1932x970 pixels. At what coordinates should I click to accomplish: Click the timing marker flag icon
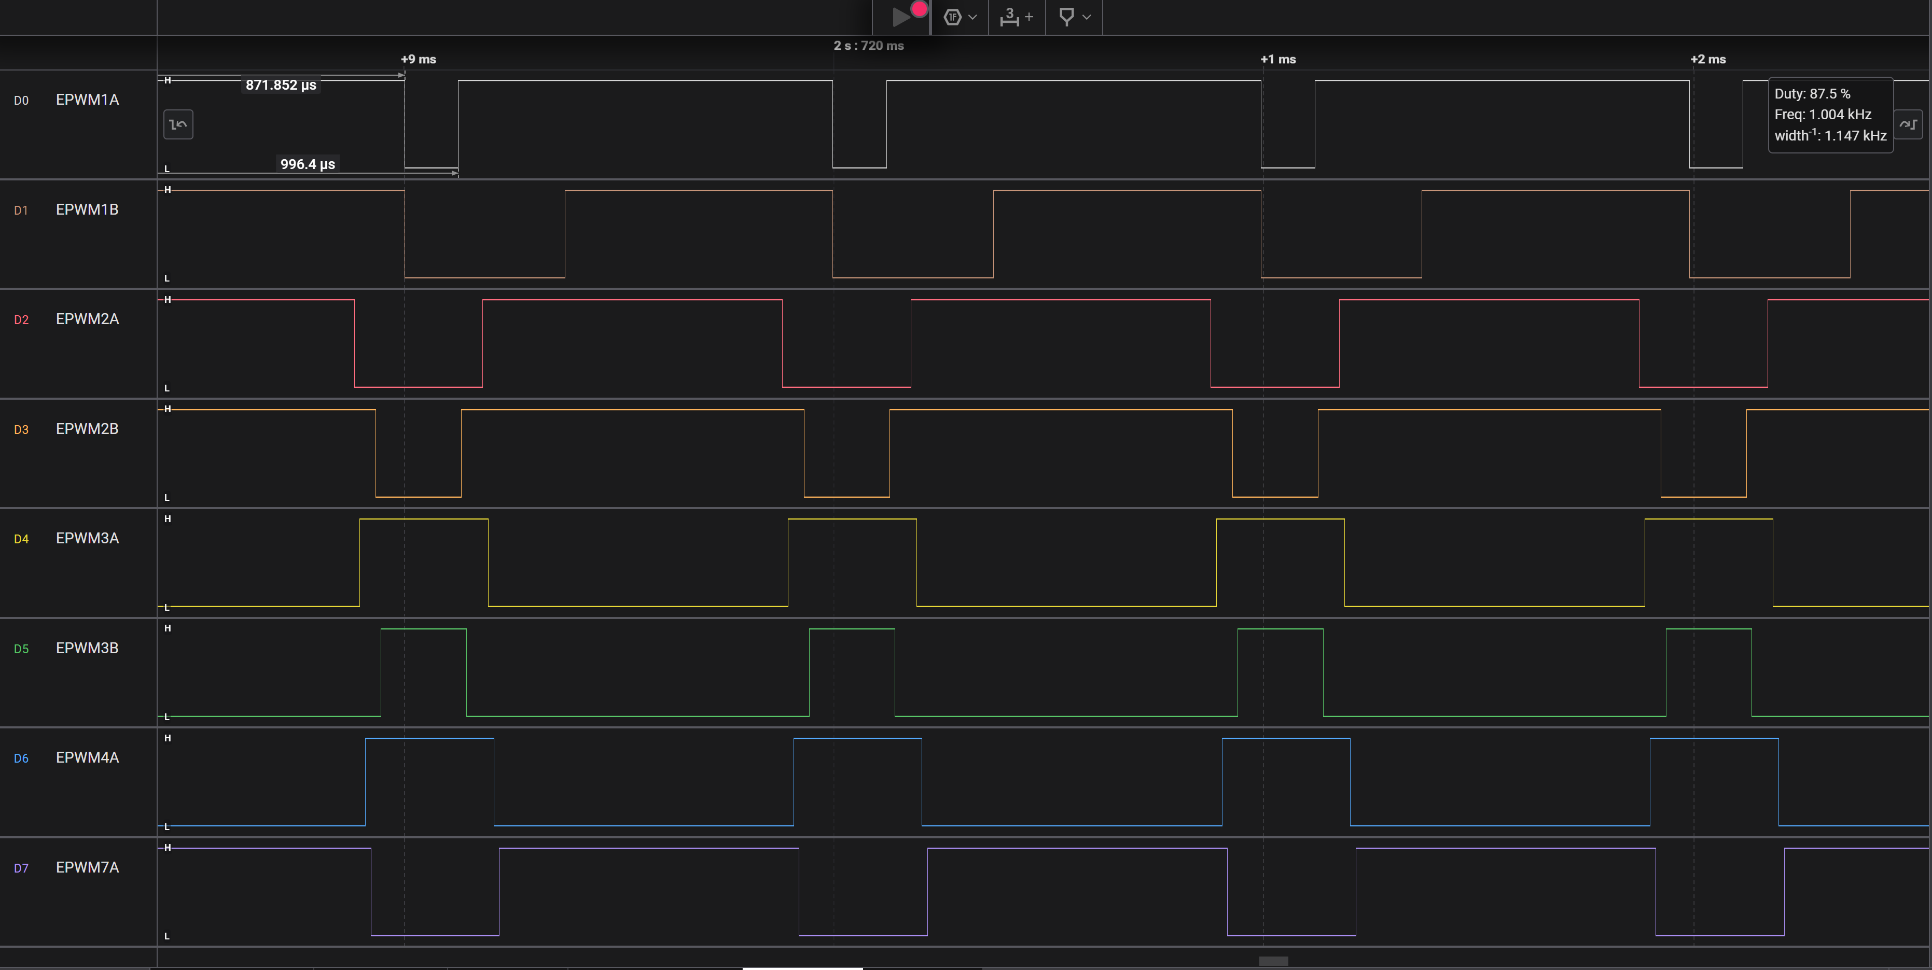(1066, 17)
